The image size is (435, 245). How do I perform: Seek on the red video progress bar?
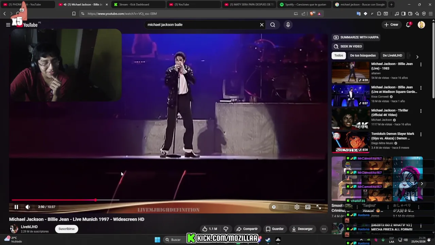168,200
